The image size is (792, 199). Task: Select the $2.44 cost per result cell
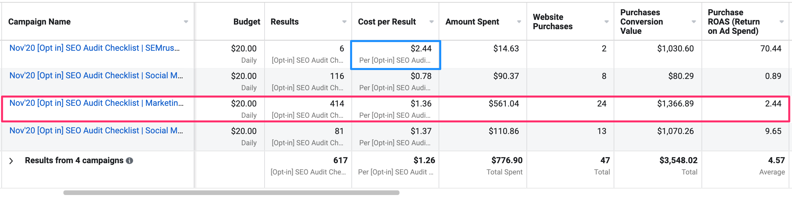tap(396, 55)
